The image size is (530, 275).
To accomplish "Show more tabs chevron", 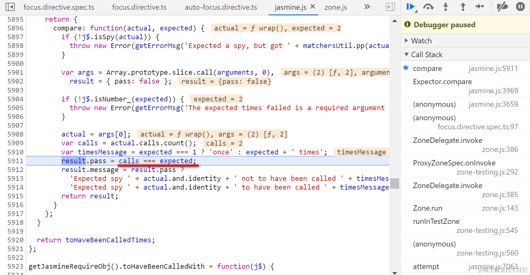I will click(x=367, y=7).
